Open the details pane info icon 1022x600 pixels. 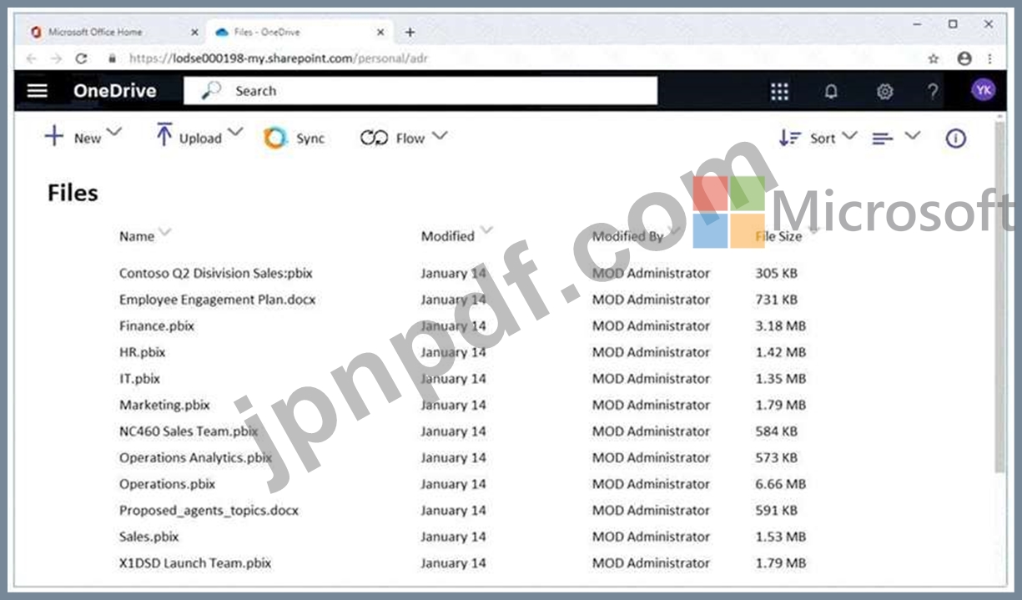(955, 139)
